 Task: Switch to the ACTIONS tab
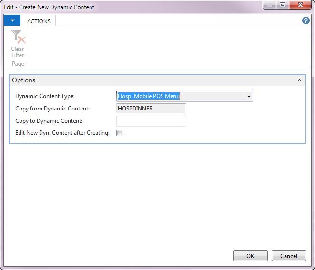[39, 21]
